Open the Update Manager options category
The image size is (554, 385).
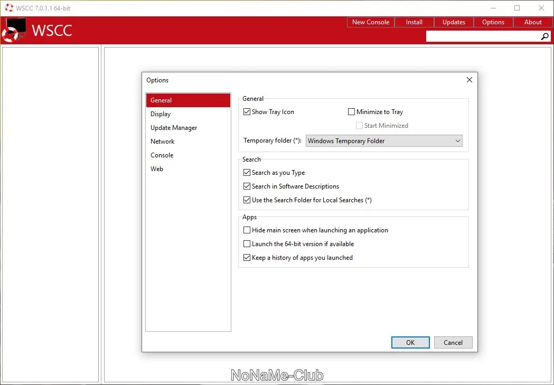(x=189, y=128)
